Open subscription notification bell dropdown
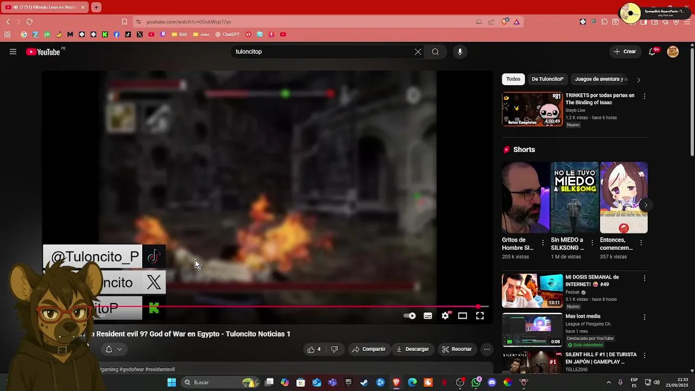The height and width of the screenshot is (391, 695). tap(114, 349)
